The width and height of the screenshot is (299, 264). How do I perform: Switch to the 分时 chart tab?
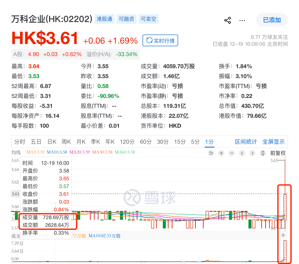20,142
